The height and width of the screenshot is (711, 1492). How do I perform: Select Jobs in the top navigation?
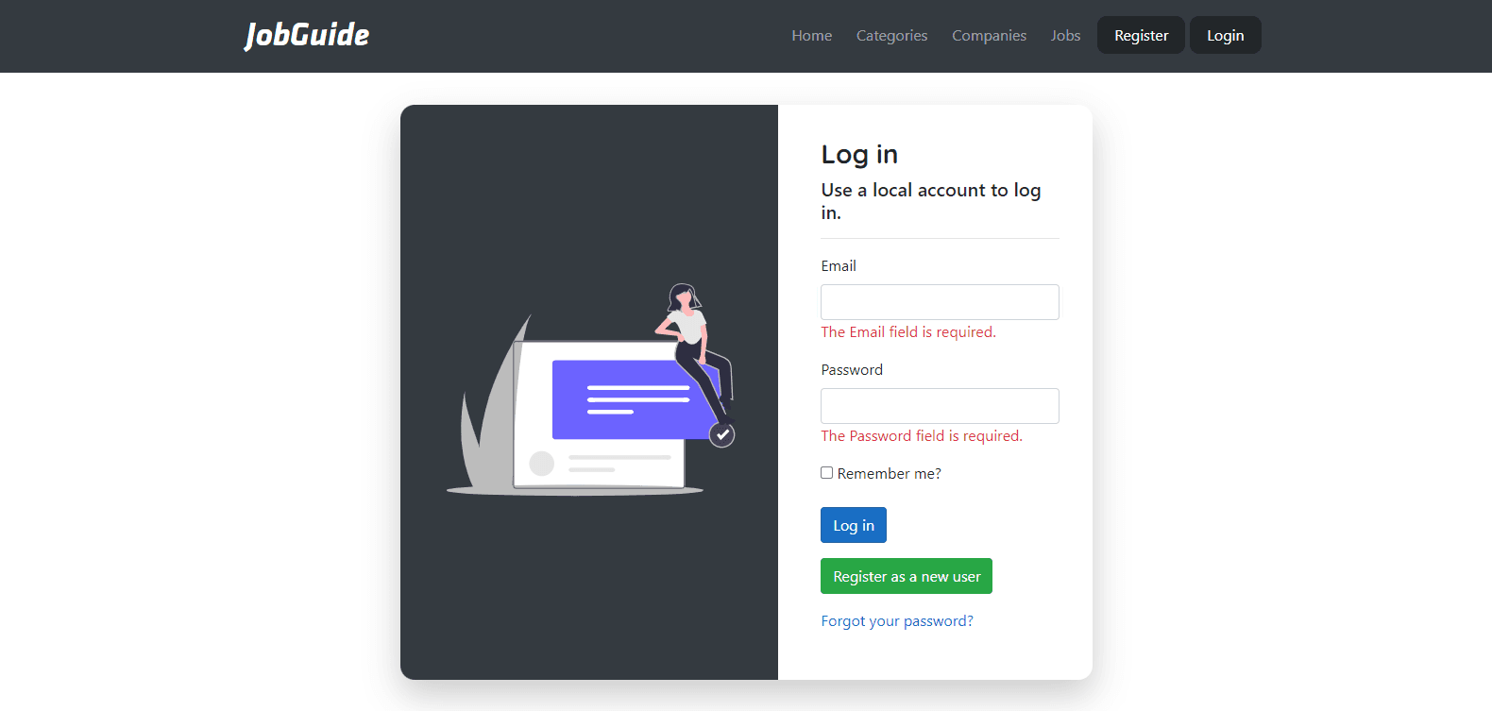click(x=1065, y=35)
